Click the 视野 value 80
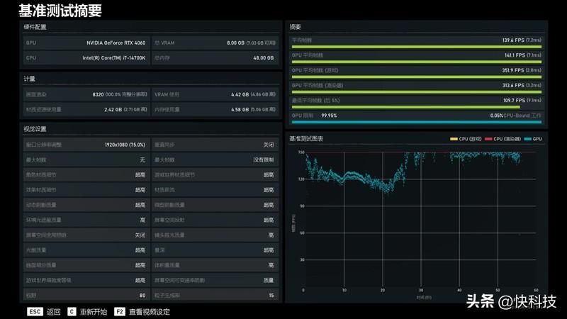Image resolution: width=567 pixels, height=319 pixels. click(x=142, y=296)
